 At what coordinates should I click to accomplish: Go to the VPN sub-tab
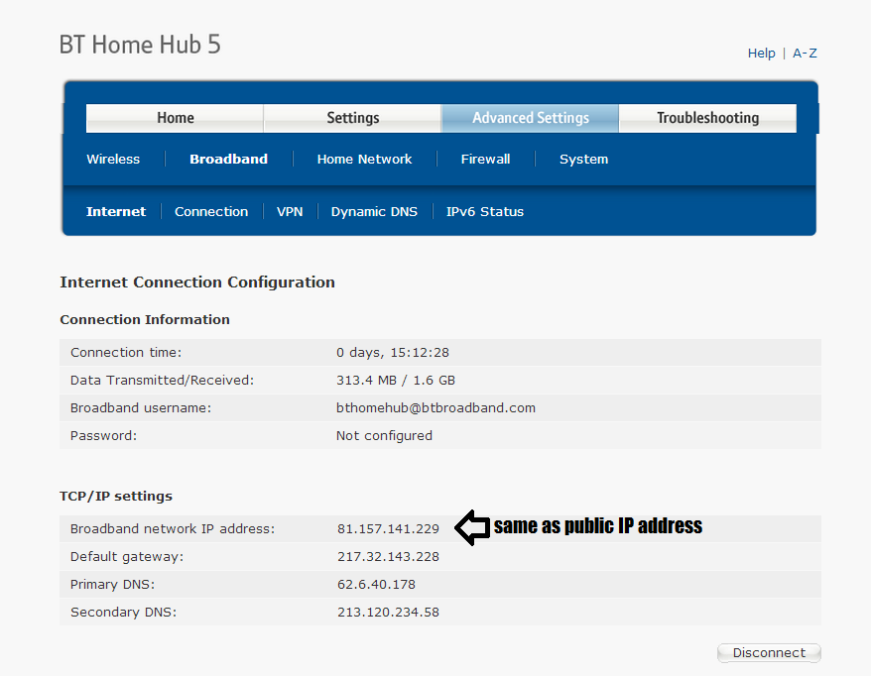click(x=290, y=211)
